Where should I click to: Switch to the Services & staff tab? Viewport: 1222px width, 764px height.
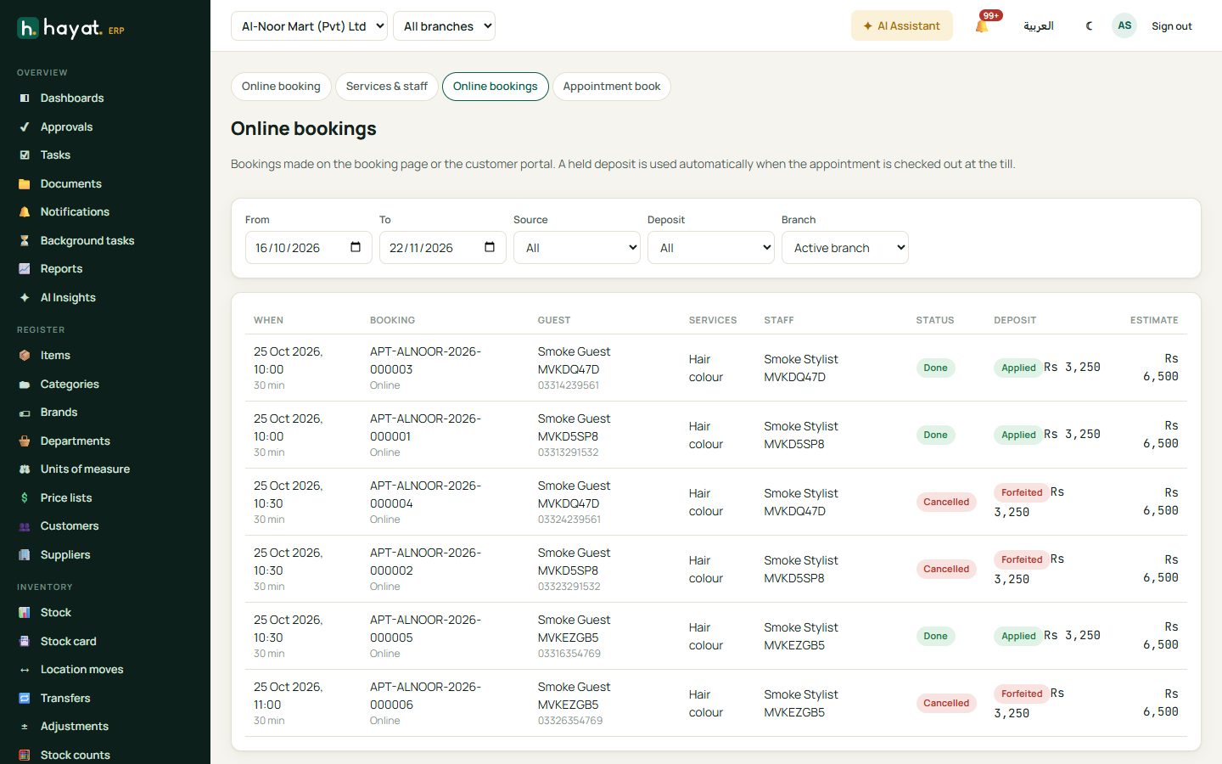pos(387,87)
